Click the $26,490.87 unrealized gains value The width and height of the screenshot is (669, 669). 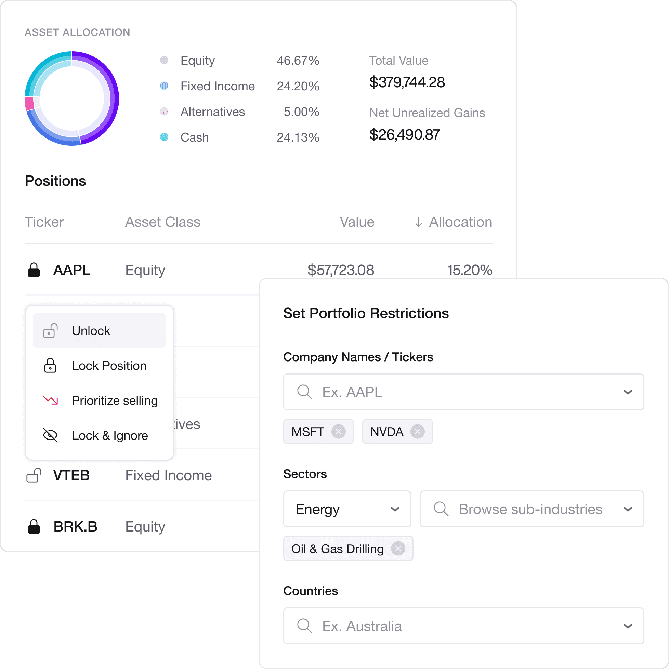405,135
